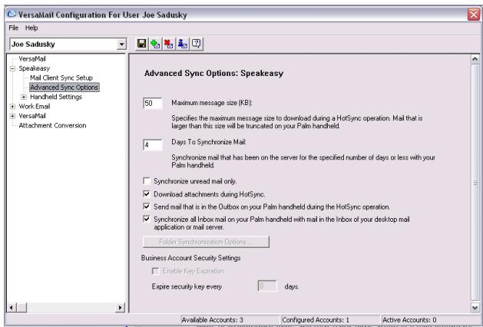Viewport: 483px width, 327px height.
Task: Select the Speakeasy account tree item
Action: (x=35, y=68)
